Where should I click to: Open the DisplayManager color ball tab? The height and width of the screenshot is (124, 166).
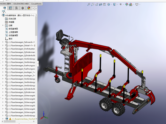[x=29, y=8]
